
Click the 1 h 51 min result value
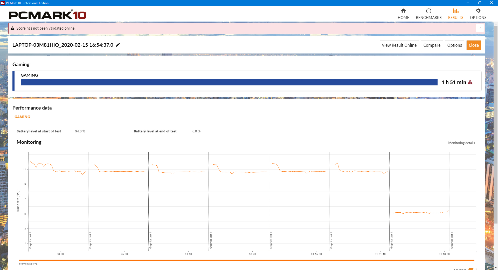tap(454, 82)
